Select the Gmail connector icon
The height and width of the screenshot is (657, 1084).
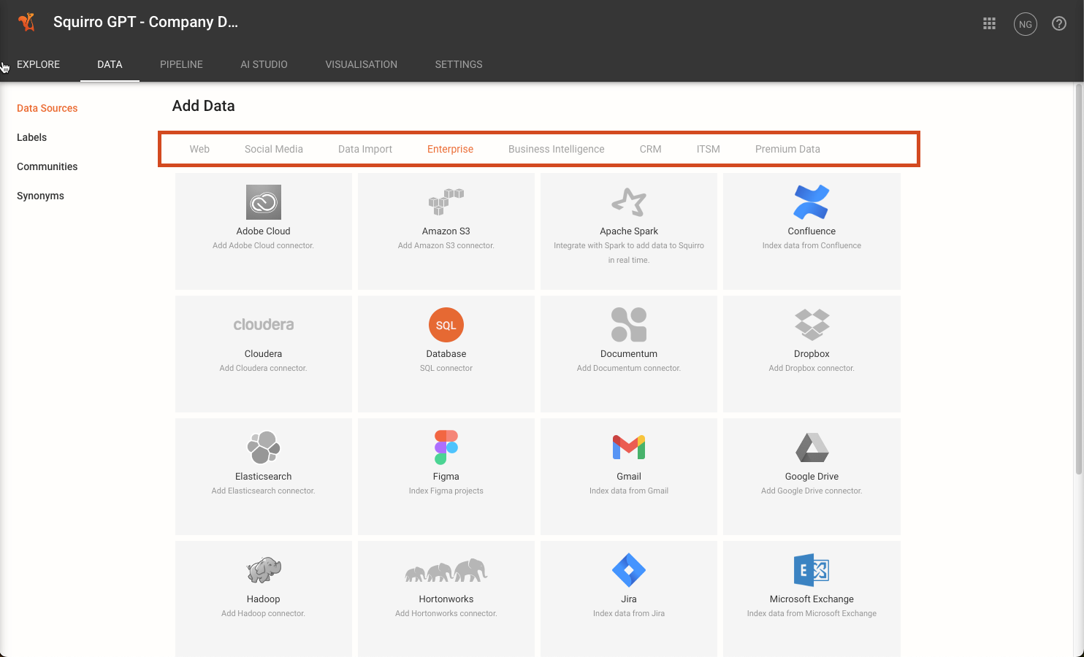tap(629, 447)
